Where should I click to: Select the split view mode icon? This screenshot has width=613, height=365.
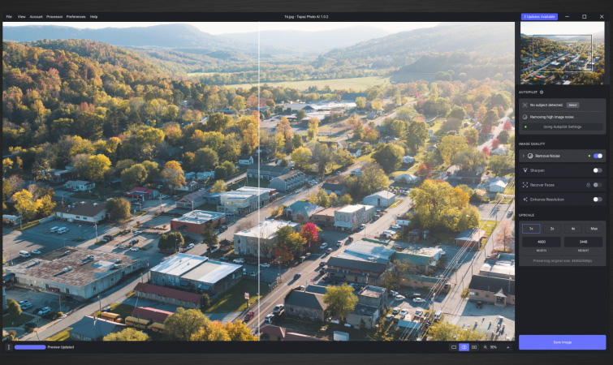(464, 347)
